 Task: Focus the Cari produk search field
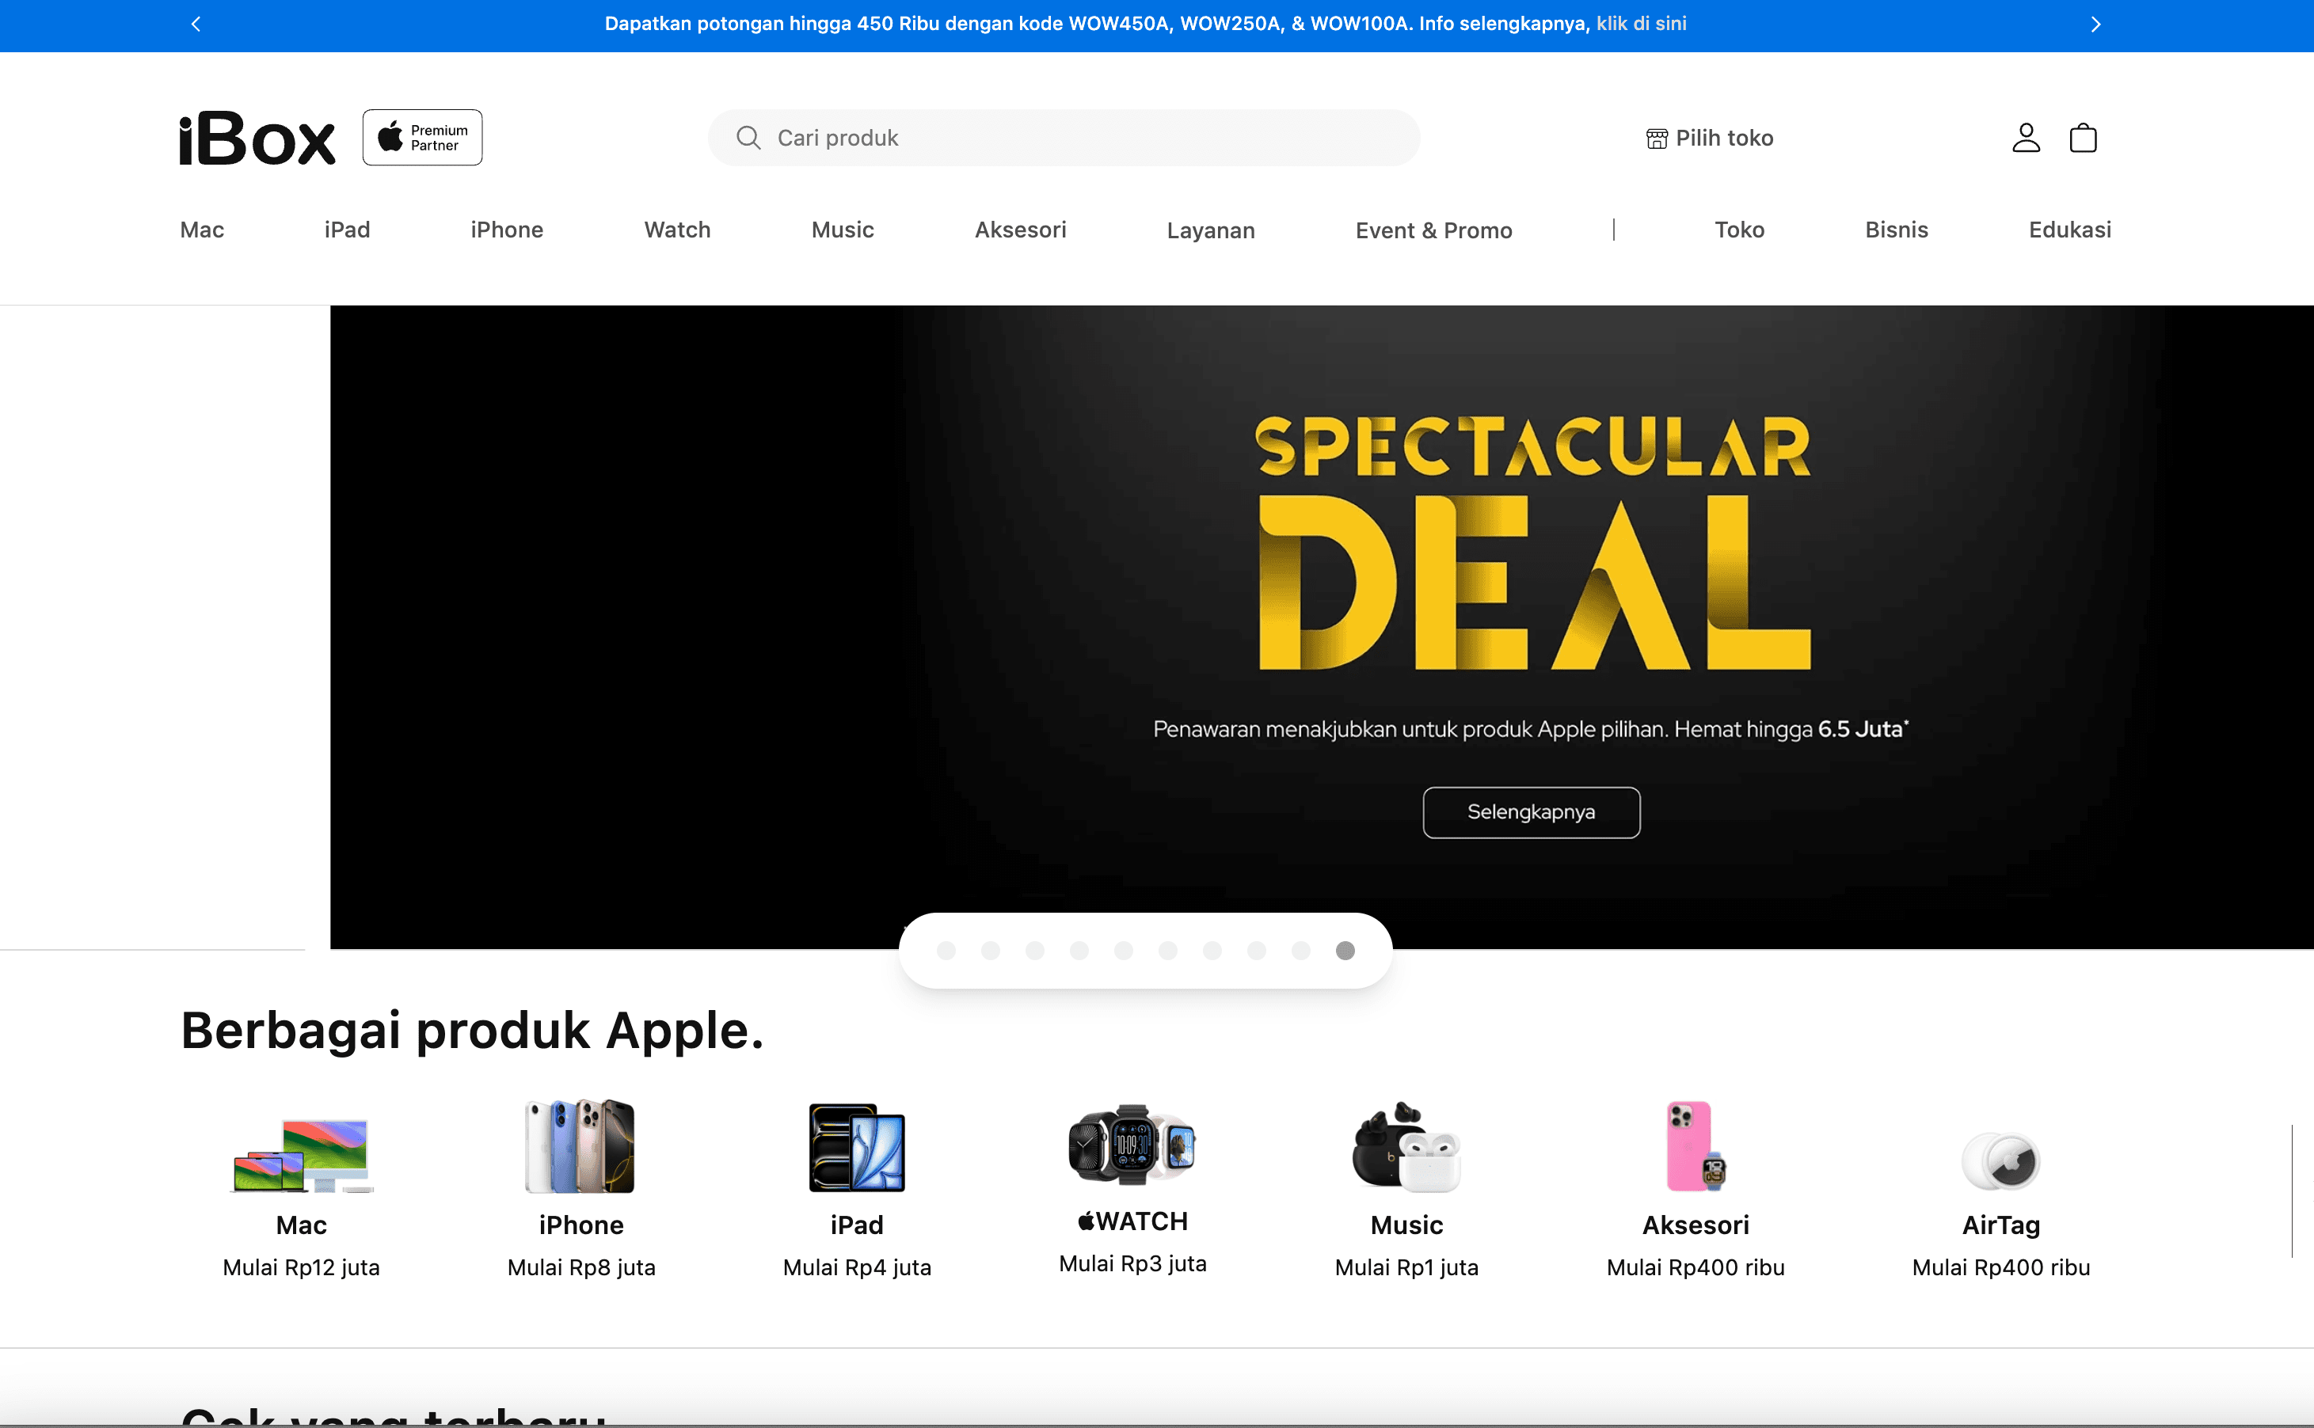click(1064, 138)
